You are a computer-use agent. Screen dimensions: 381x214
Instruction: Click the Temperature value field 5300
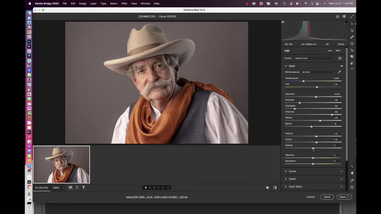(x=337, y=78)
